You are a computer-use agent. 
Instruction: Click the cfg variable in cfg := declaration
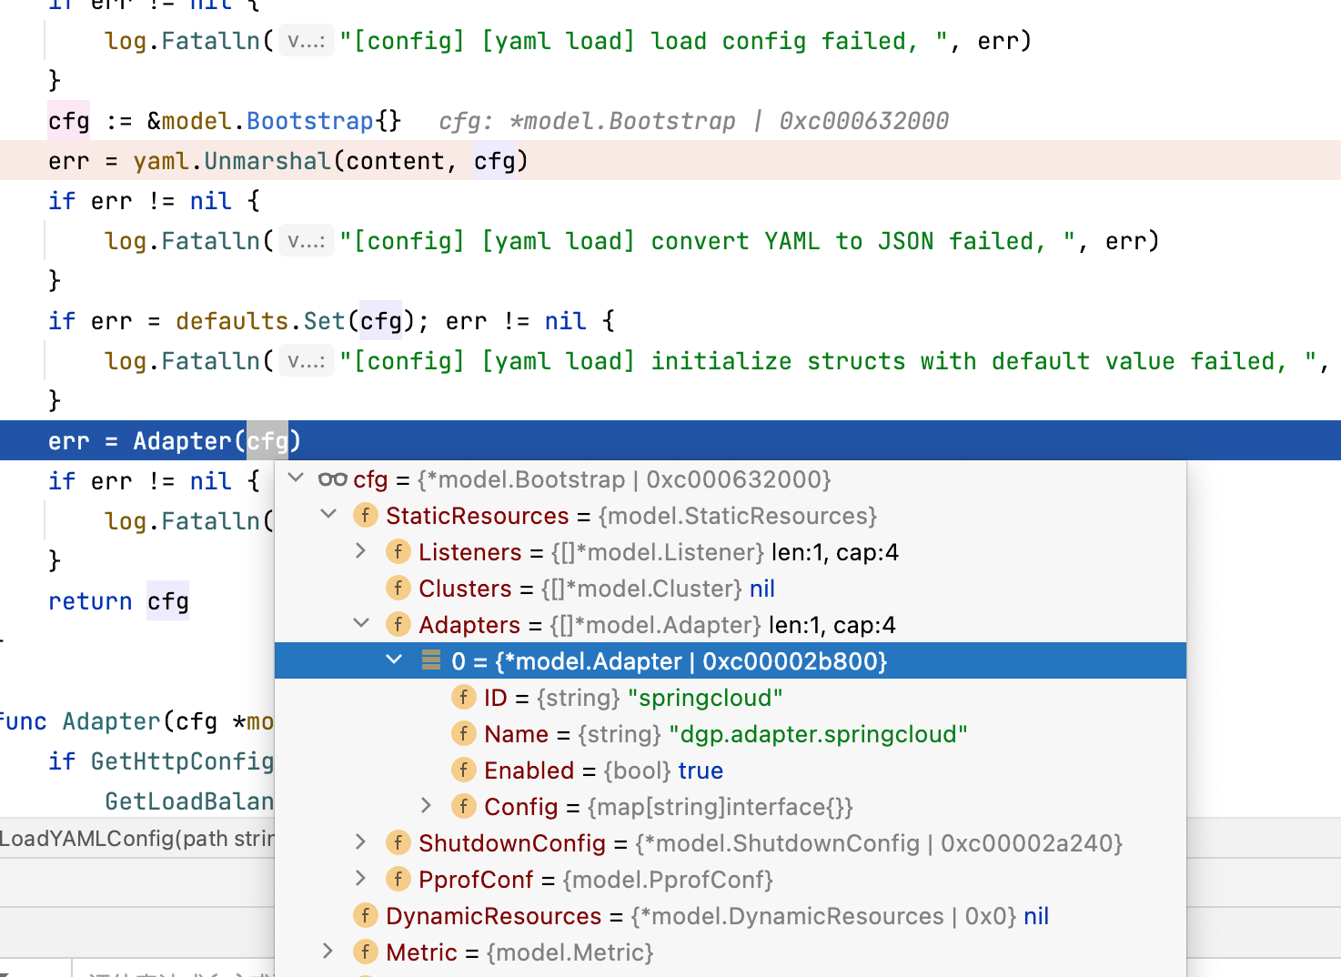pyautogui.click(x=69, y=121)
